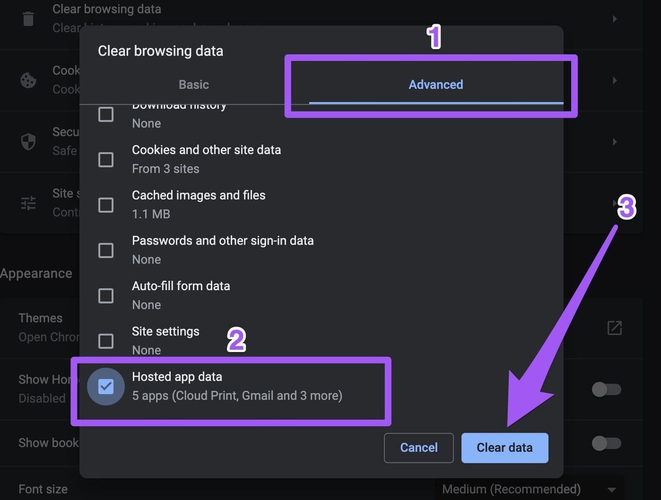
Task: Click the Site settings sliders icon
Action: point(28,203)
